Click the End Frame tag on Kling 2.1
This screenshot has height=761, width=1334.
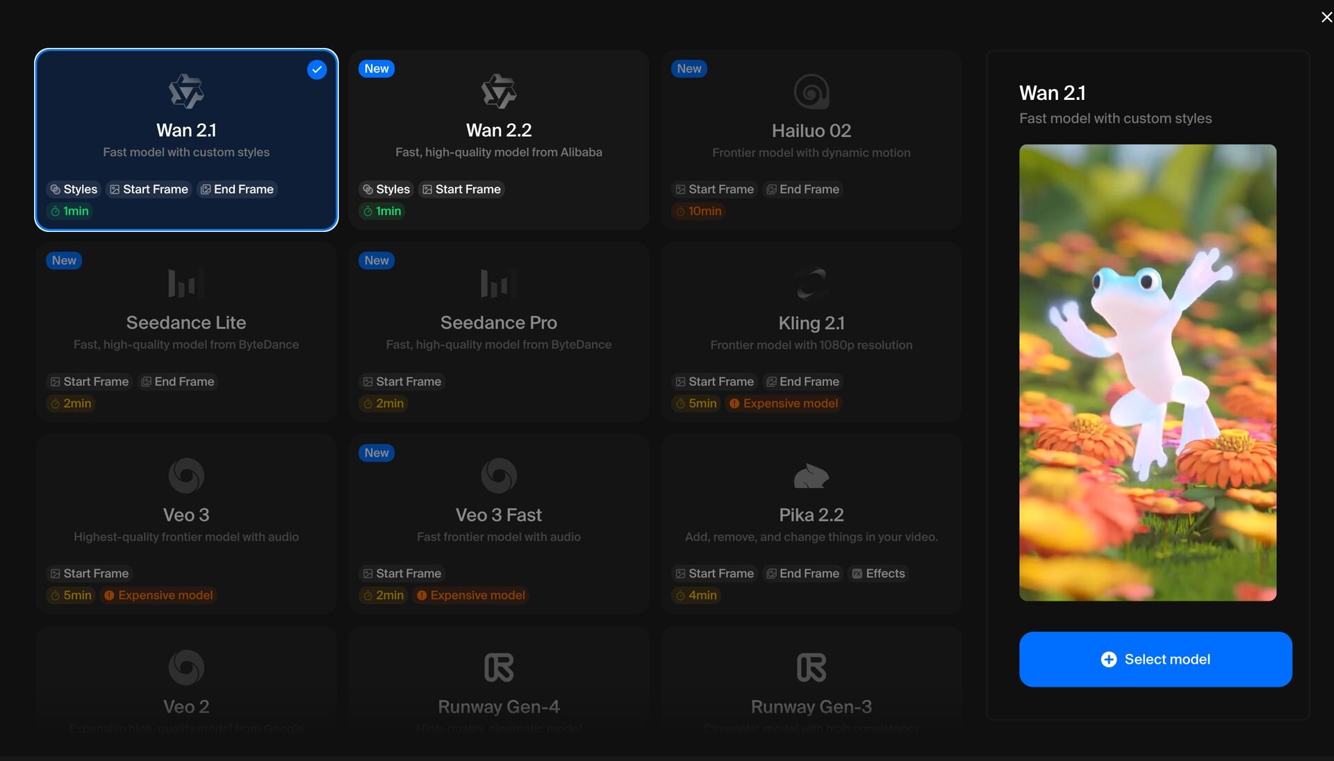tap(802, 381)
